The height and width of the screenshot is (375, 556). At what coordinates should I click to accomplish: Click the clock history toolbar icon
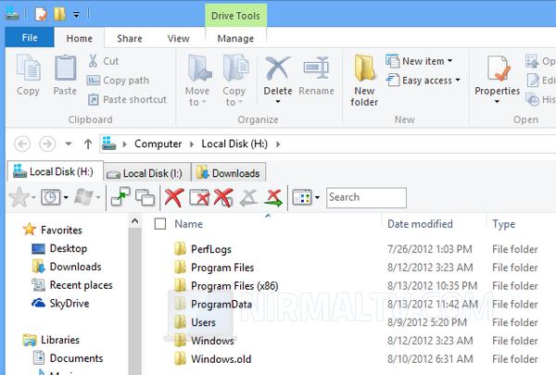[51, 196]
